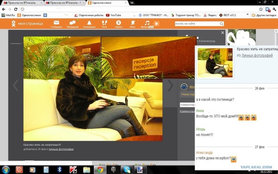
Task: Open the Обсуждения chat bubbles icon
Action: (73, 23)
